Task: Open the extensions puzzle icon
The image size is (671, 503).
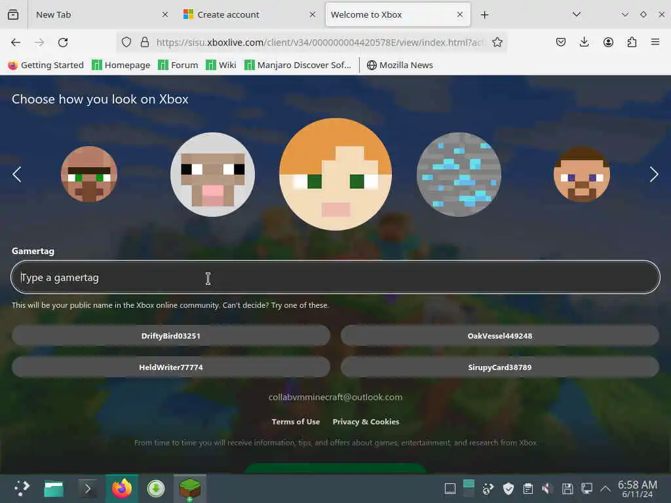Action: [x=632, y=43]
